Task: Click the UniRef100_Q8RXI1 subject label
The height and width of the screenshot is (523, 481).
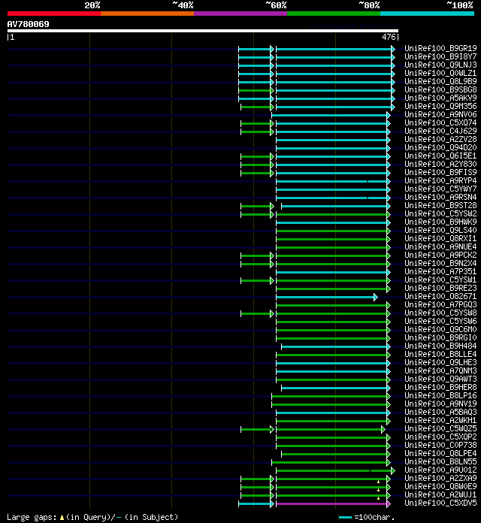Action: coord(440,239)
